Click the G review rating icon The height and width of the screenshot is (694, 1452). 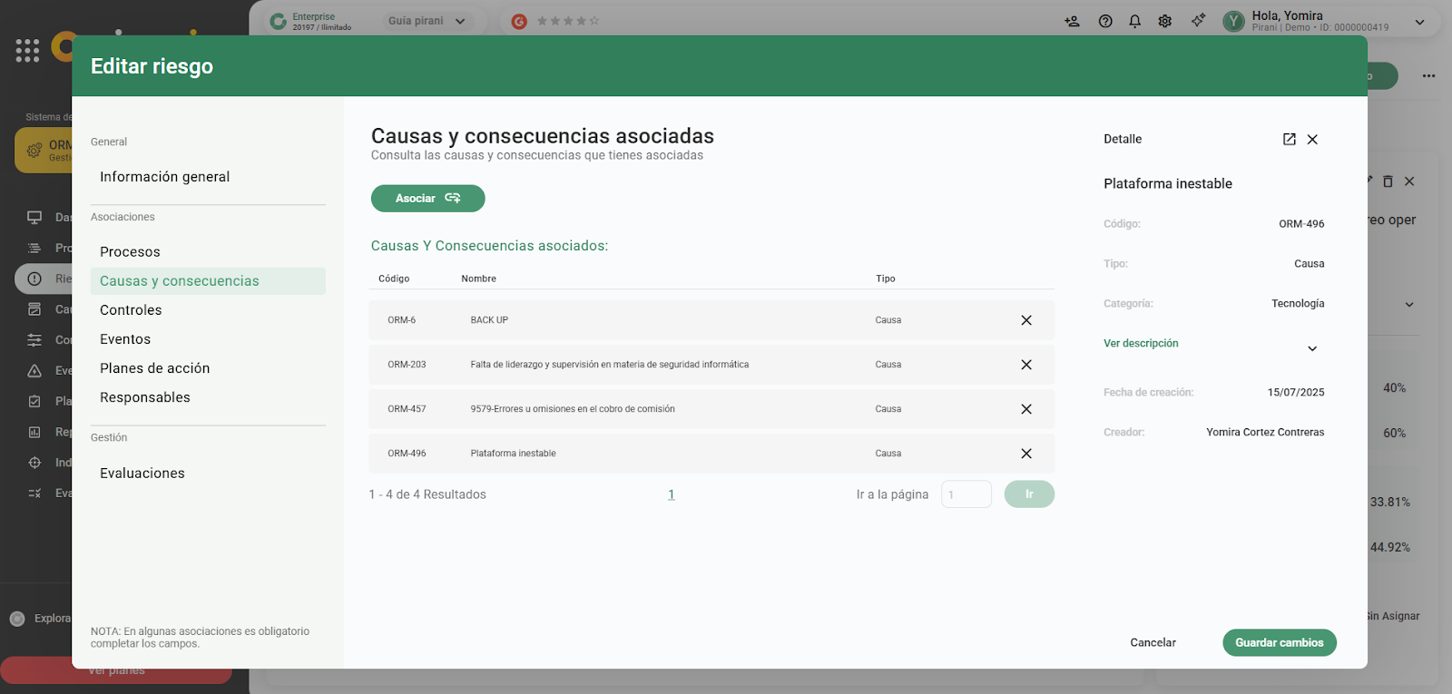point(519,21)
